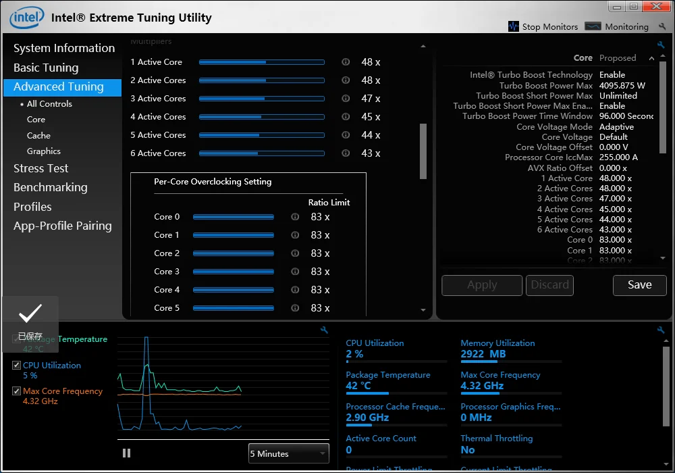The height and width of the screenshot is (473, 675).
Task: Open wrench settings above monitor statistics panel
Action: [x=661, y=330]
